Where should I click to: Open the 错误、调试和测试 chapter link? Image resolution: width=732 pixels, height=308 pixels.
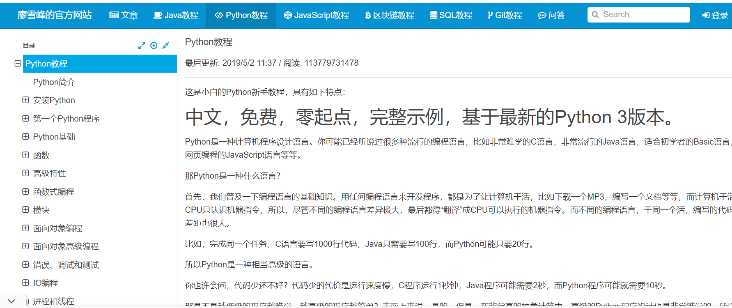click(x=66, y=265)
